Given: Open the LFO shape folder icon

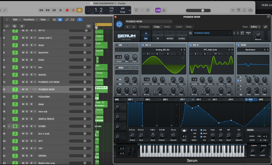Looking at the screenshot, I should 184,130.
